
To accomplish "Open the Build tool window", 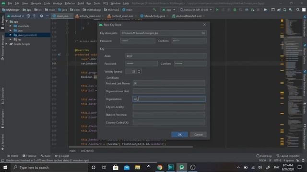I will click(x=46, y=156).
